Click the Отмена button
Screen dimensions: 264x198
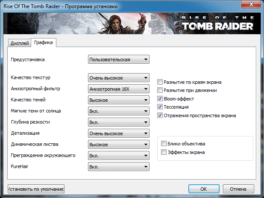(238, 189)
